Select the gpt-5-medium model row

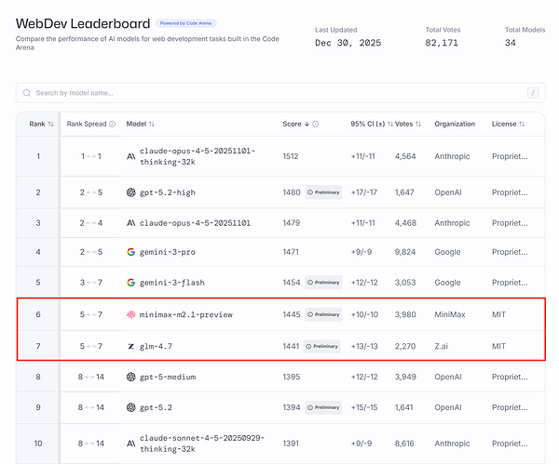click(x=280, y=377)
